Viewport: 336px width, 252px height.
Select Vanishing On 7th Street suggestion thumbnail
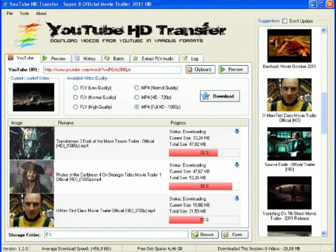289,193
